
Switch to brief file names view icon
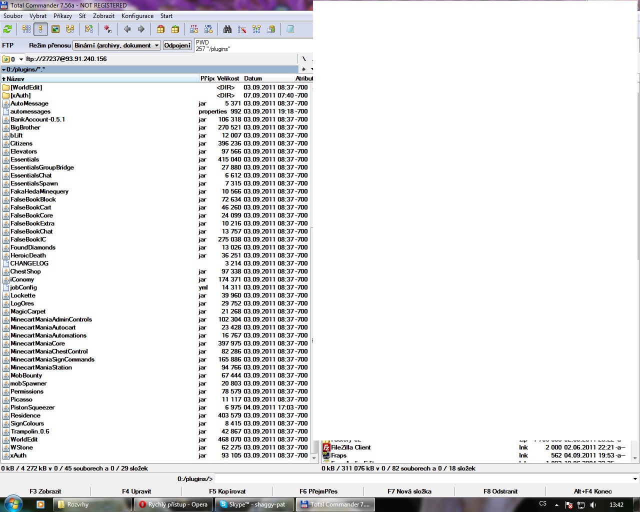point(26,29)
